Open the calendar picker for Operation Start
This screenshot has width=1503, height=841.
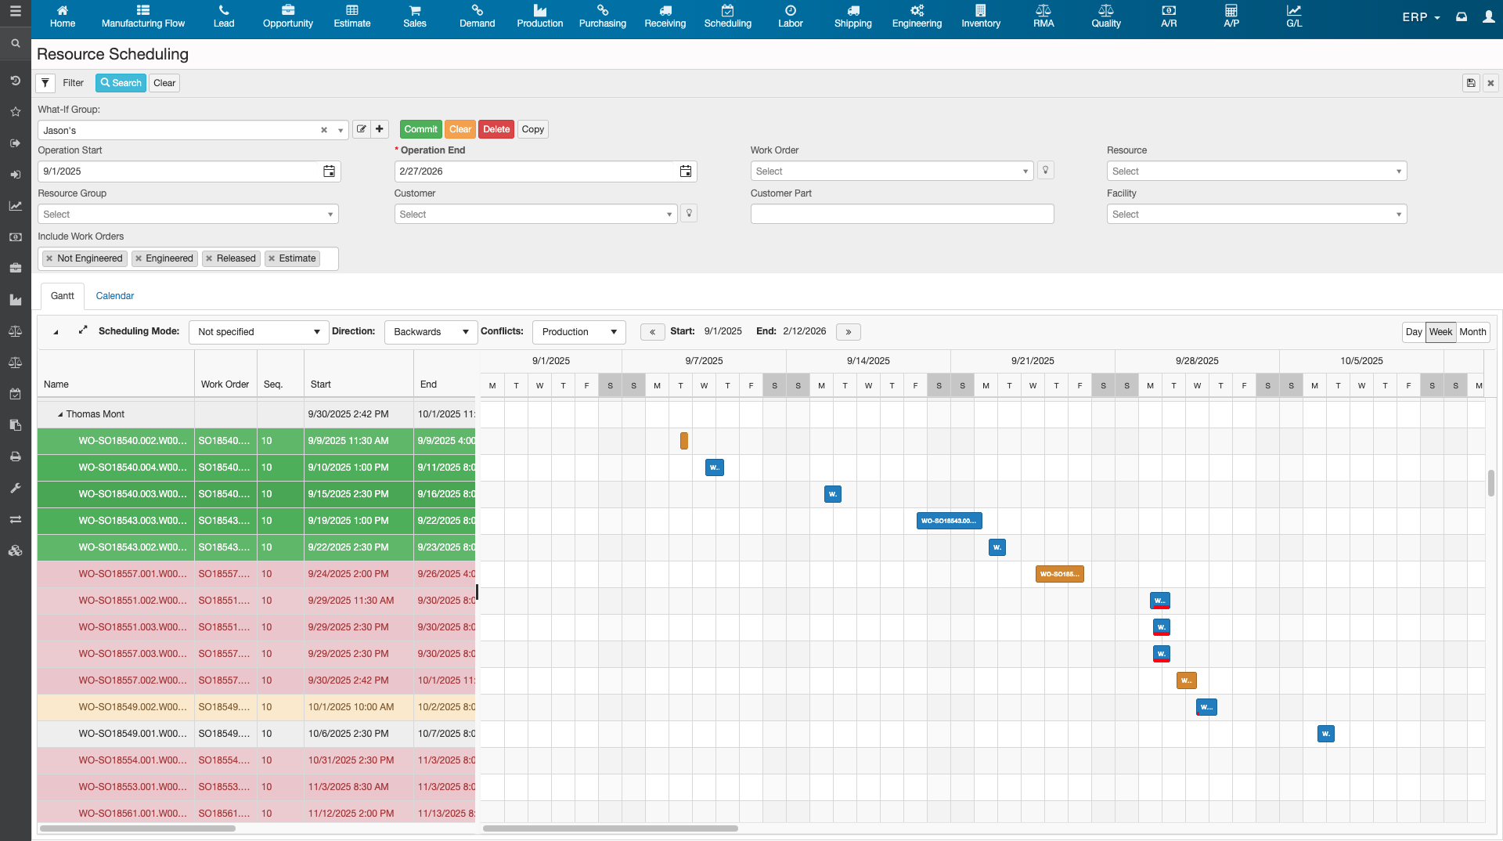pyautogui.click(x=329, y=171)
